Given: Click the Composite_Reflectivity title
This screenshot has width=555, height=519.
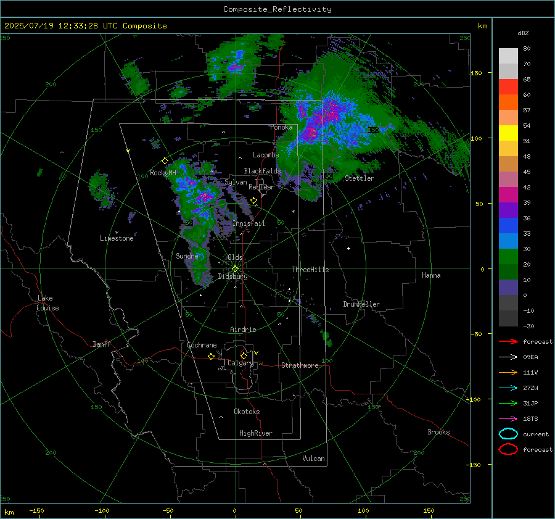Looking at the screenshot, I should coord(277,9).
